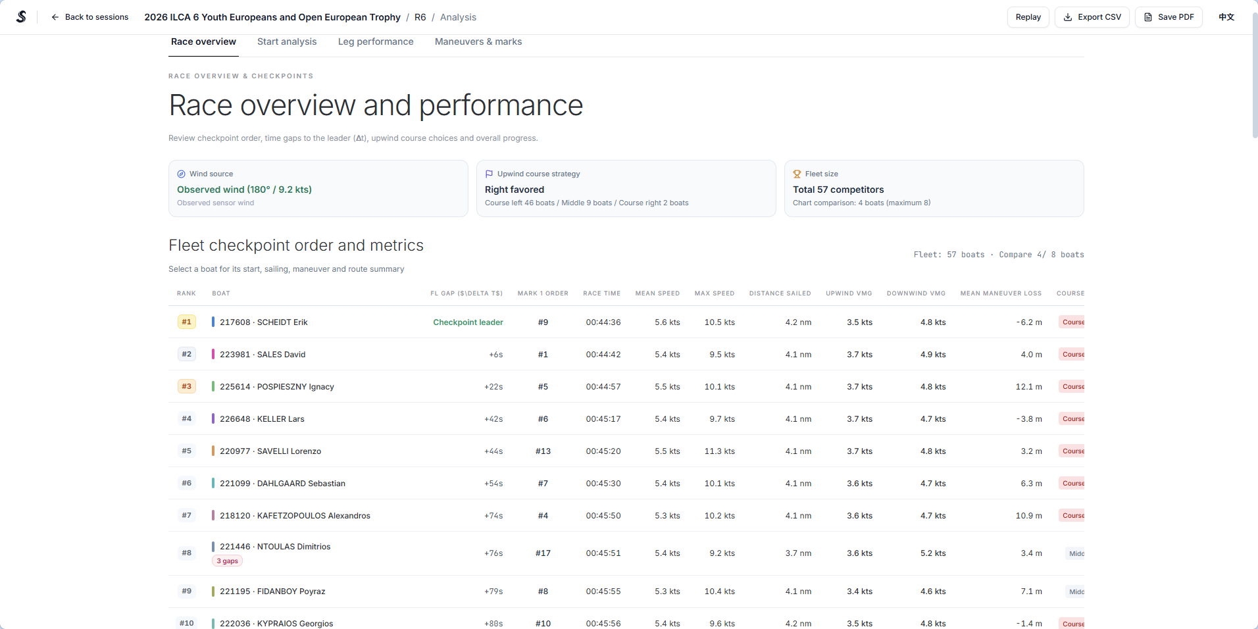Click race time 00:44:42 for SALES David
This screenshot has width=1258, height=629.
pos(603,355)
